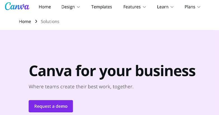Image resolution: width=219 pixels, height=115 pixels.
Task: Open the Features menu label
Action: [132, 7]
